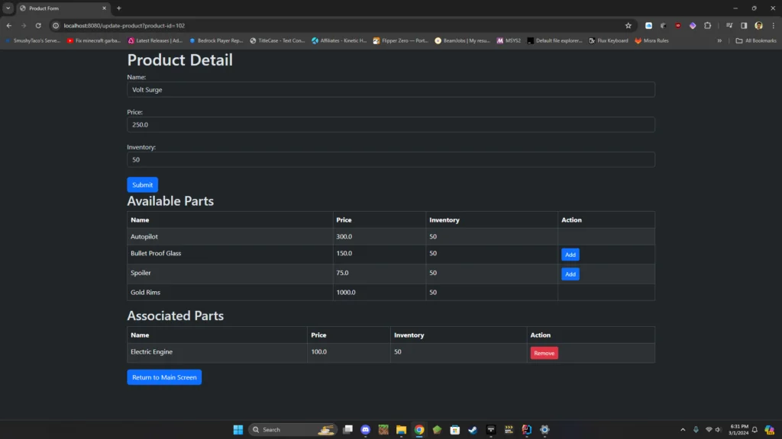View site information for localhost

(x=56, y=25)
